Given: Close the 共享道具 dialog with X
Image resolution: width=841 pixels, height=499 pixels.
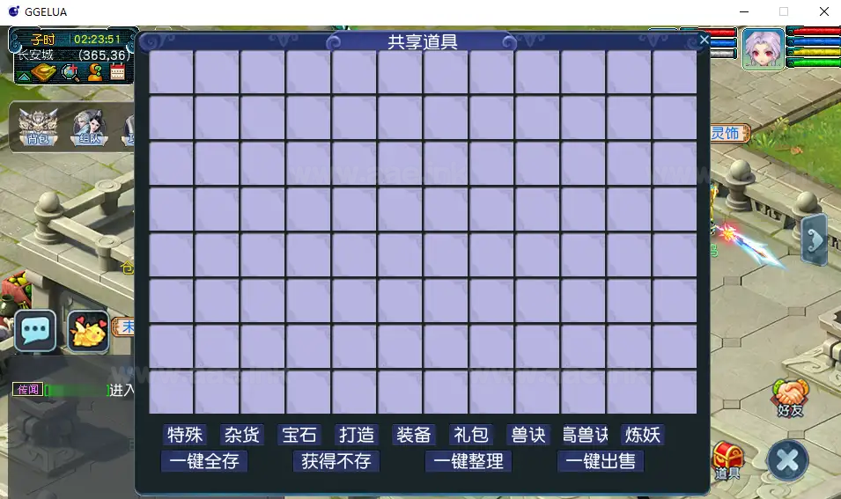Looking at the screenshot, I should point(705,39).
